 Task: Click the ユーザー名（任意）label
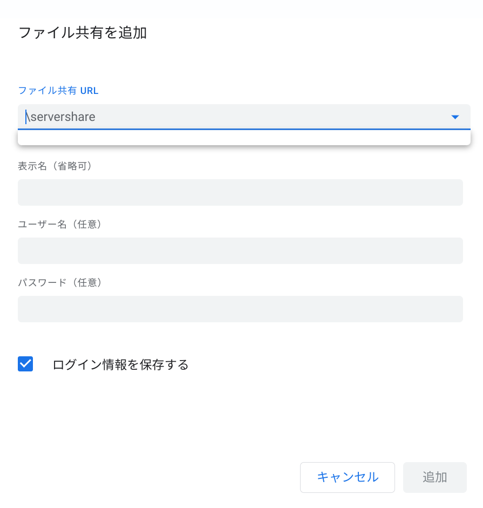coord(60,224)
